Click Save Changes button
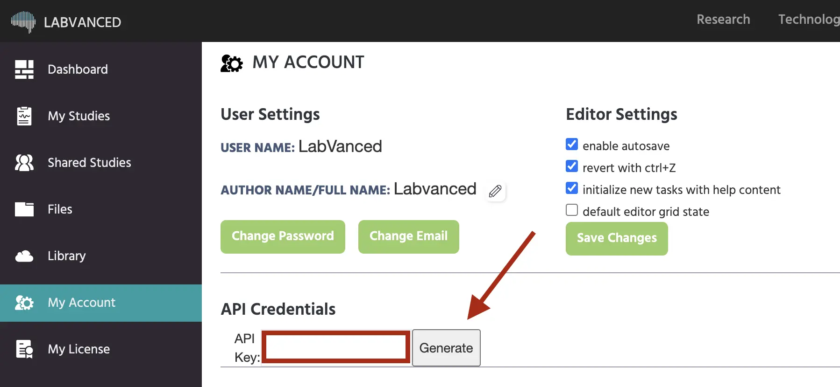The height and width of the screenshot is (387, 840). pos(617,239)
